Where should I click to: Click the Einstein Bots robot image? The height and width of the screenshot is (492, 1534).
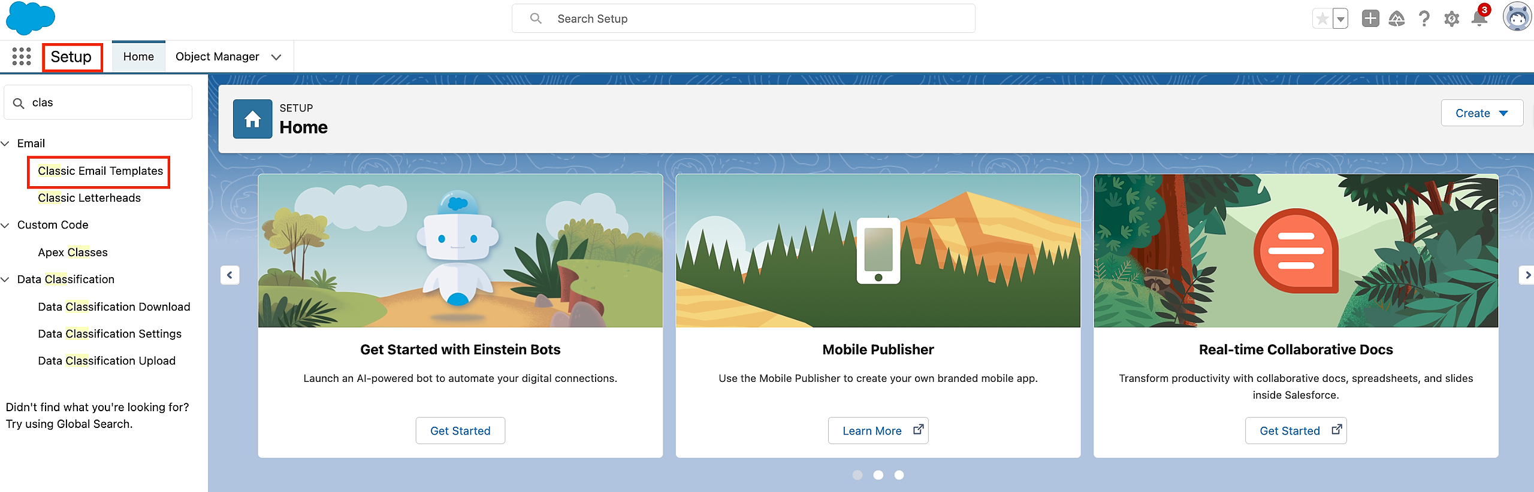pos(460,251)
